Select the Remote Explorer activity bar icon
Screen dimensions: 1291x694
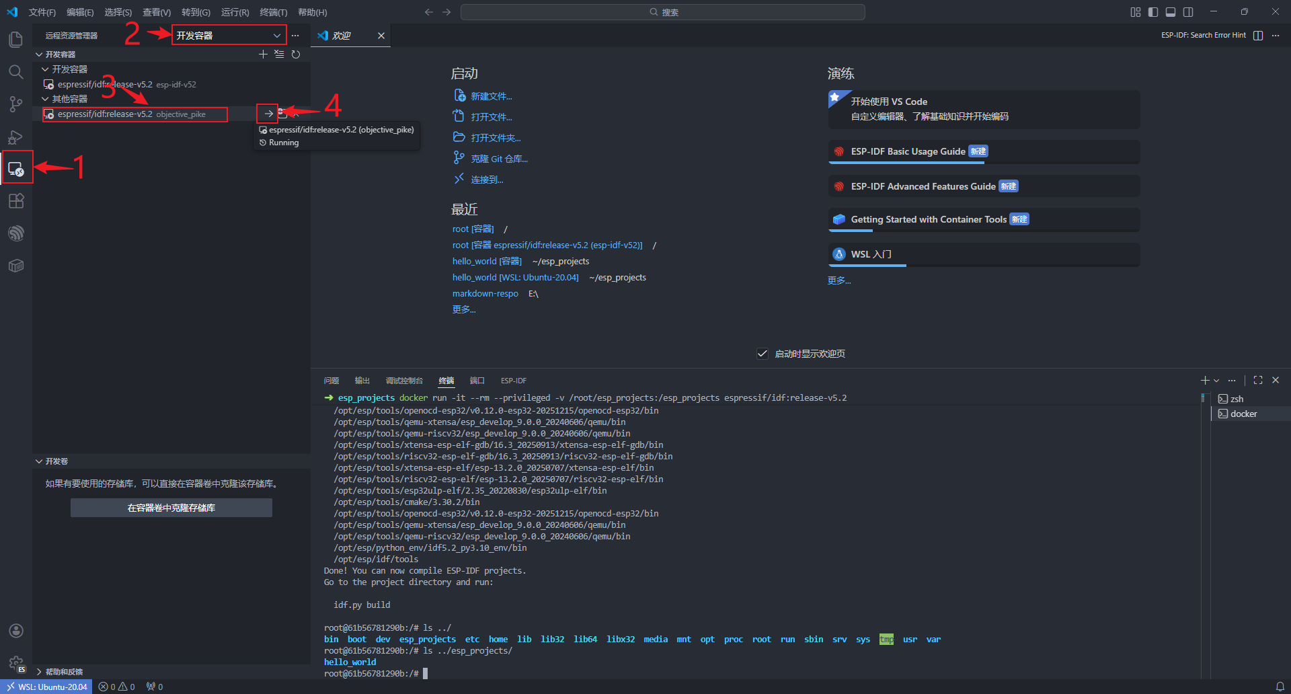coord(16,169)
